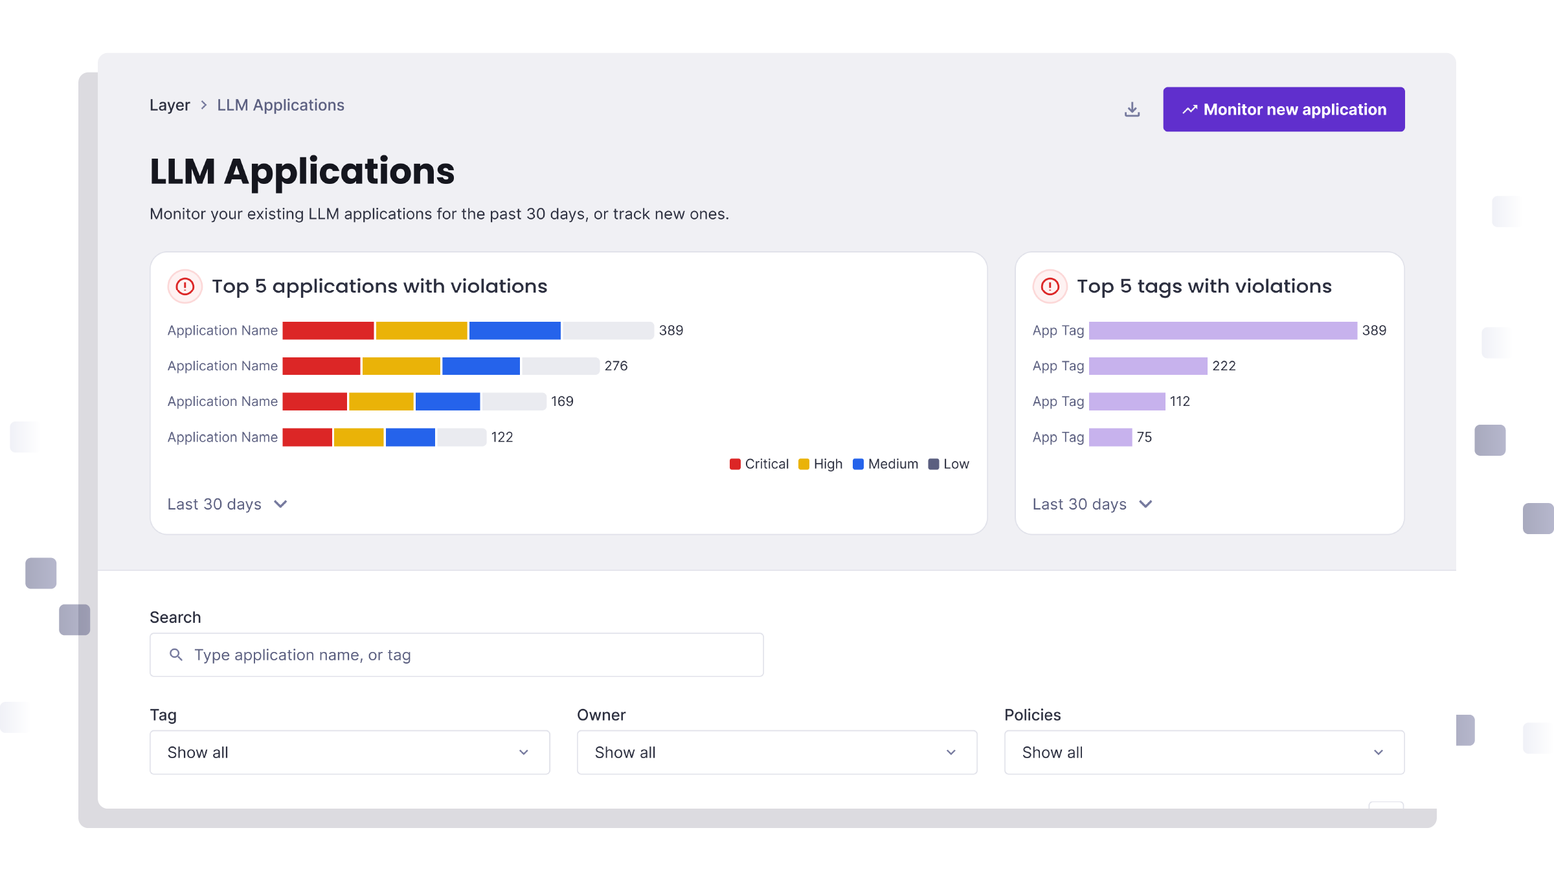1554x874 pixels.
Task: Open the Last 30 days dropdown under tags chart
Action: pos(1092,504)
